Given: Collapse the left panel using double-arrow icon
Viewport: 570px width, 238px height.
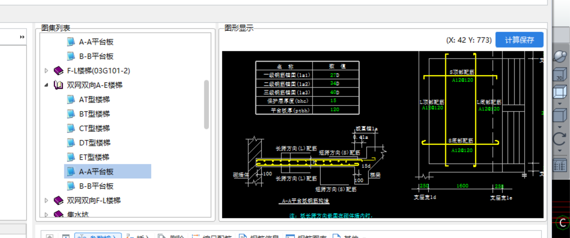Looking at the screenshot, I should (22, 37).
